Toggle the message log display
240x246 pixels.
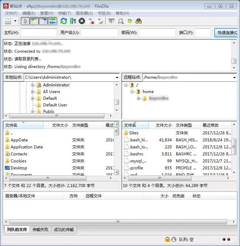(25, 21)
